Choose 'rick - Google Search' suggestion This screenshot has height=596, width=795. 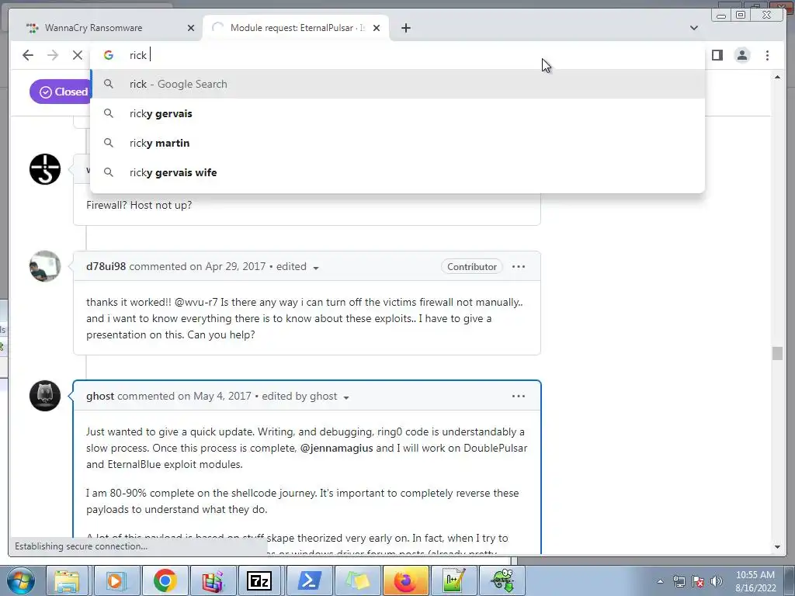[397, 84]
